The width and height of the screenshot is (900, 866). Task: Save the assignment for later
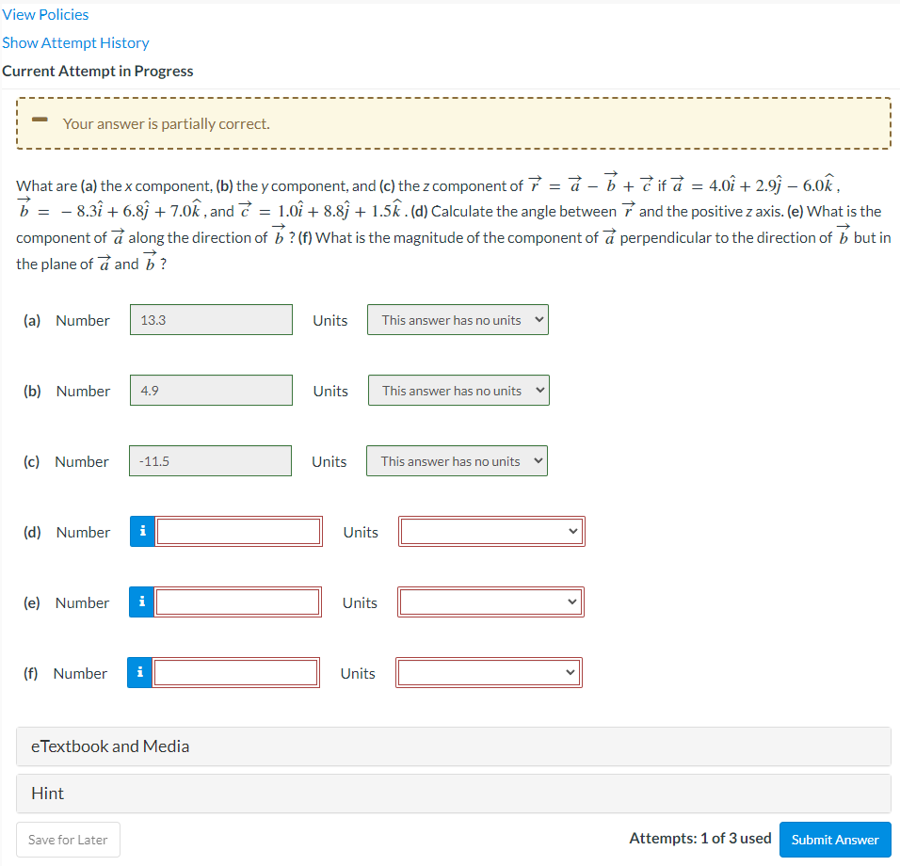[68, 839]
